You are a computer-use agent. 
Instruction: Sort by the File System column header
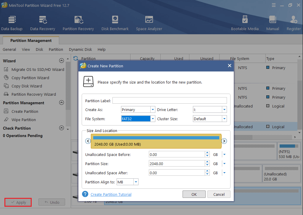pyautogui.click(x=239, y=58)
